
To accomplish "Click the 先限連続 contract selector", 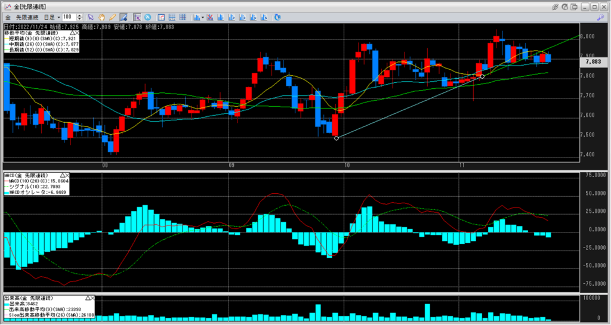I will pyautogui.click(x=27, y=17).
